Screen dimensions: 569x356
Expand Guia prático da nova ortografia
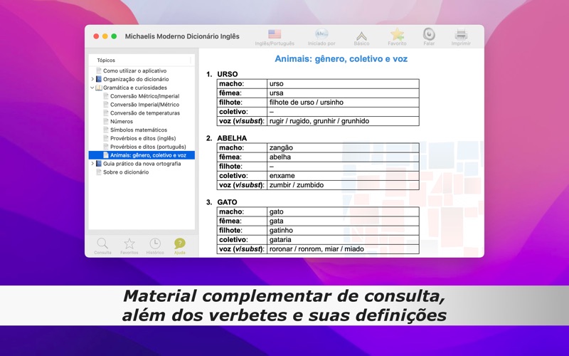[x=92, y=164]
